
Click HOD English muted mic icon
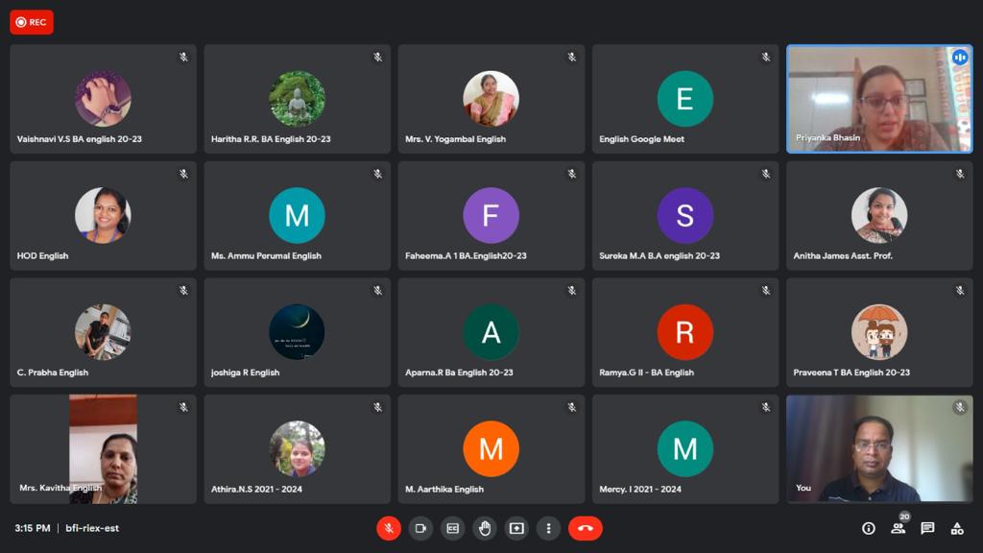pos(183,174)
